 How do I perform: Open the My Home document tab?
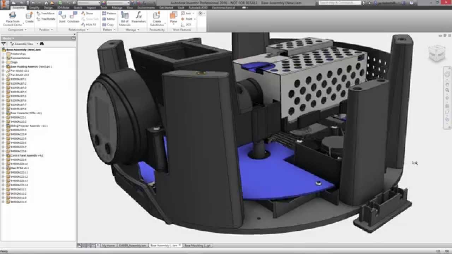coord(108,245)
